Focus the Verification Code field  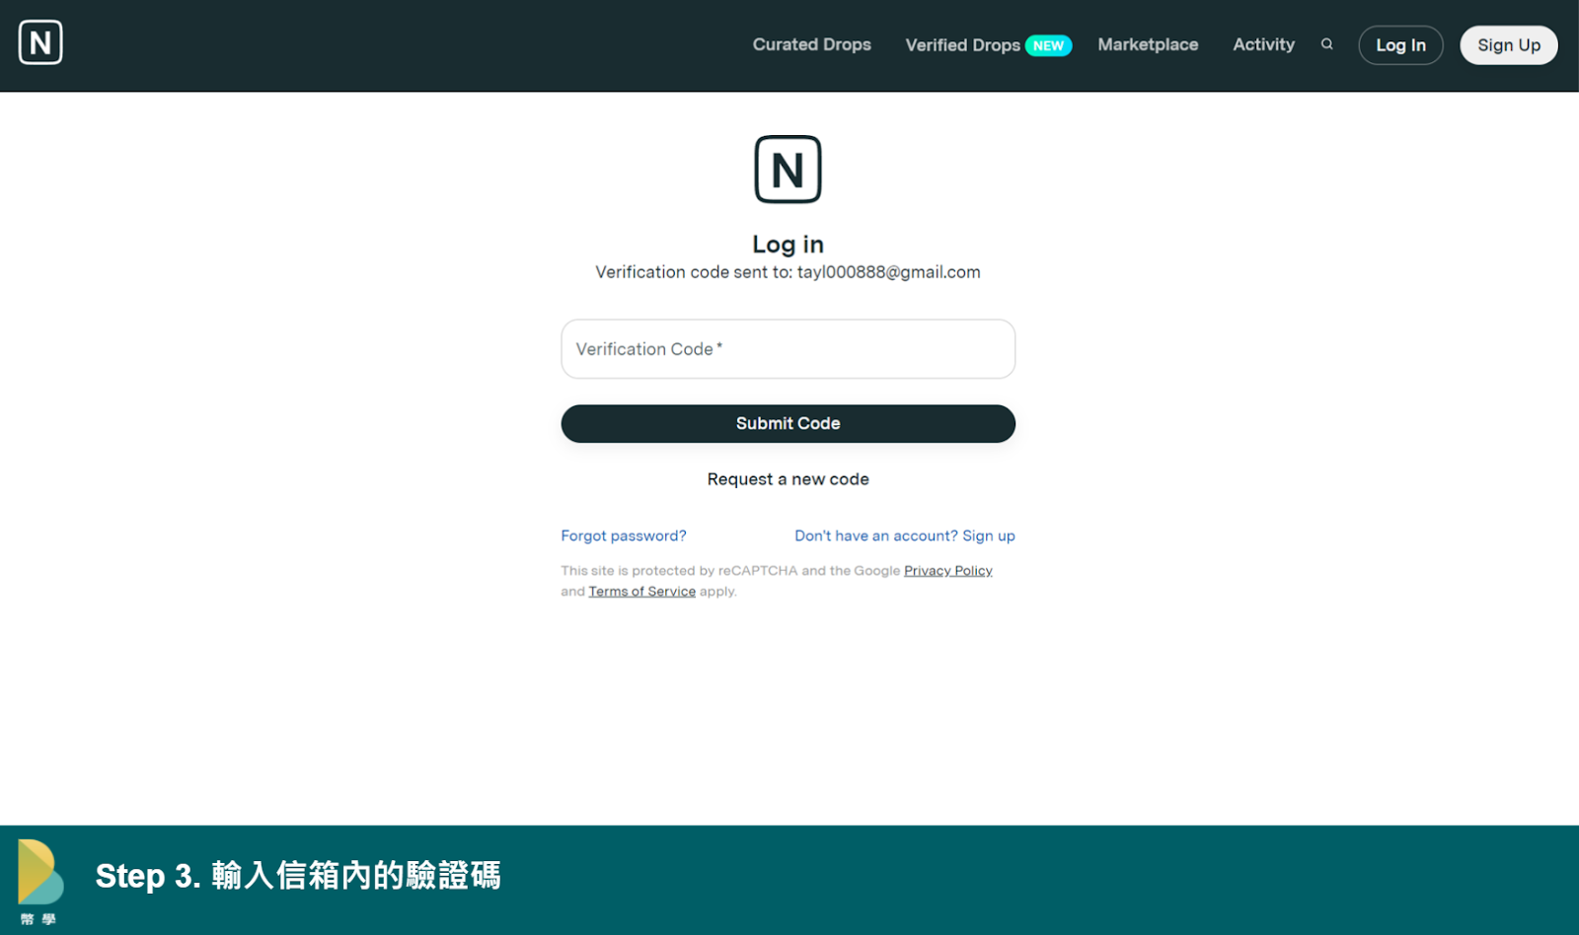[x=788, y=349]
